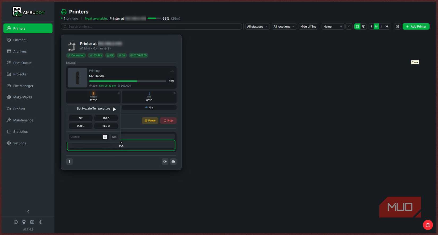Image resolution: width=438 pixels, height=235 pixels.
Task: Choose the 220 C nozzle preset
Action: point(81,126)
